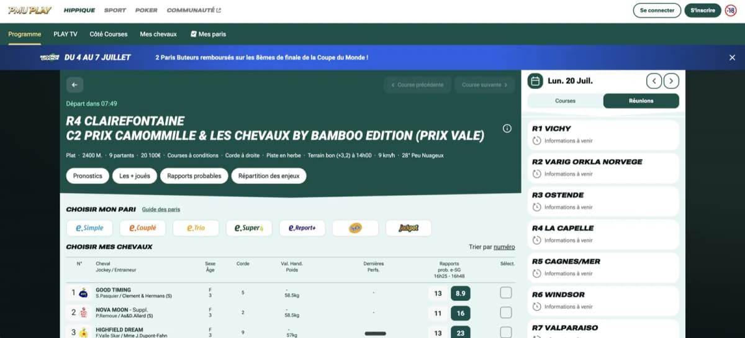Open the R3 OSTENDE meeting card

(x=603, y=200)
